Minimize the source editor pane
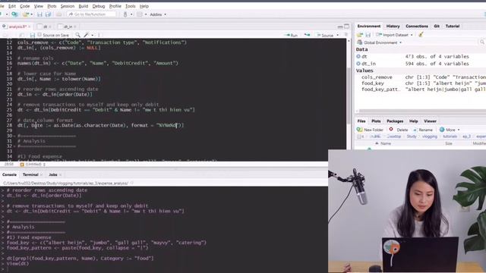This screenshot has height=273, width=486. click(x=340, y=27)
